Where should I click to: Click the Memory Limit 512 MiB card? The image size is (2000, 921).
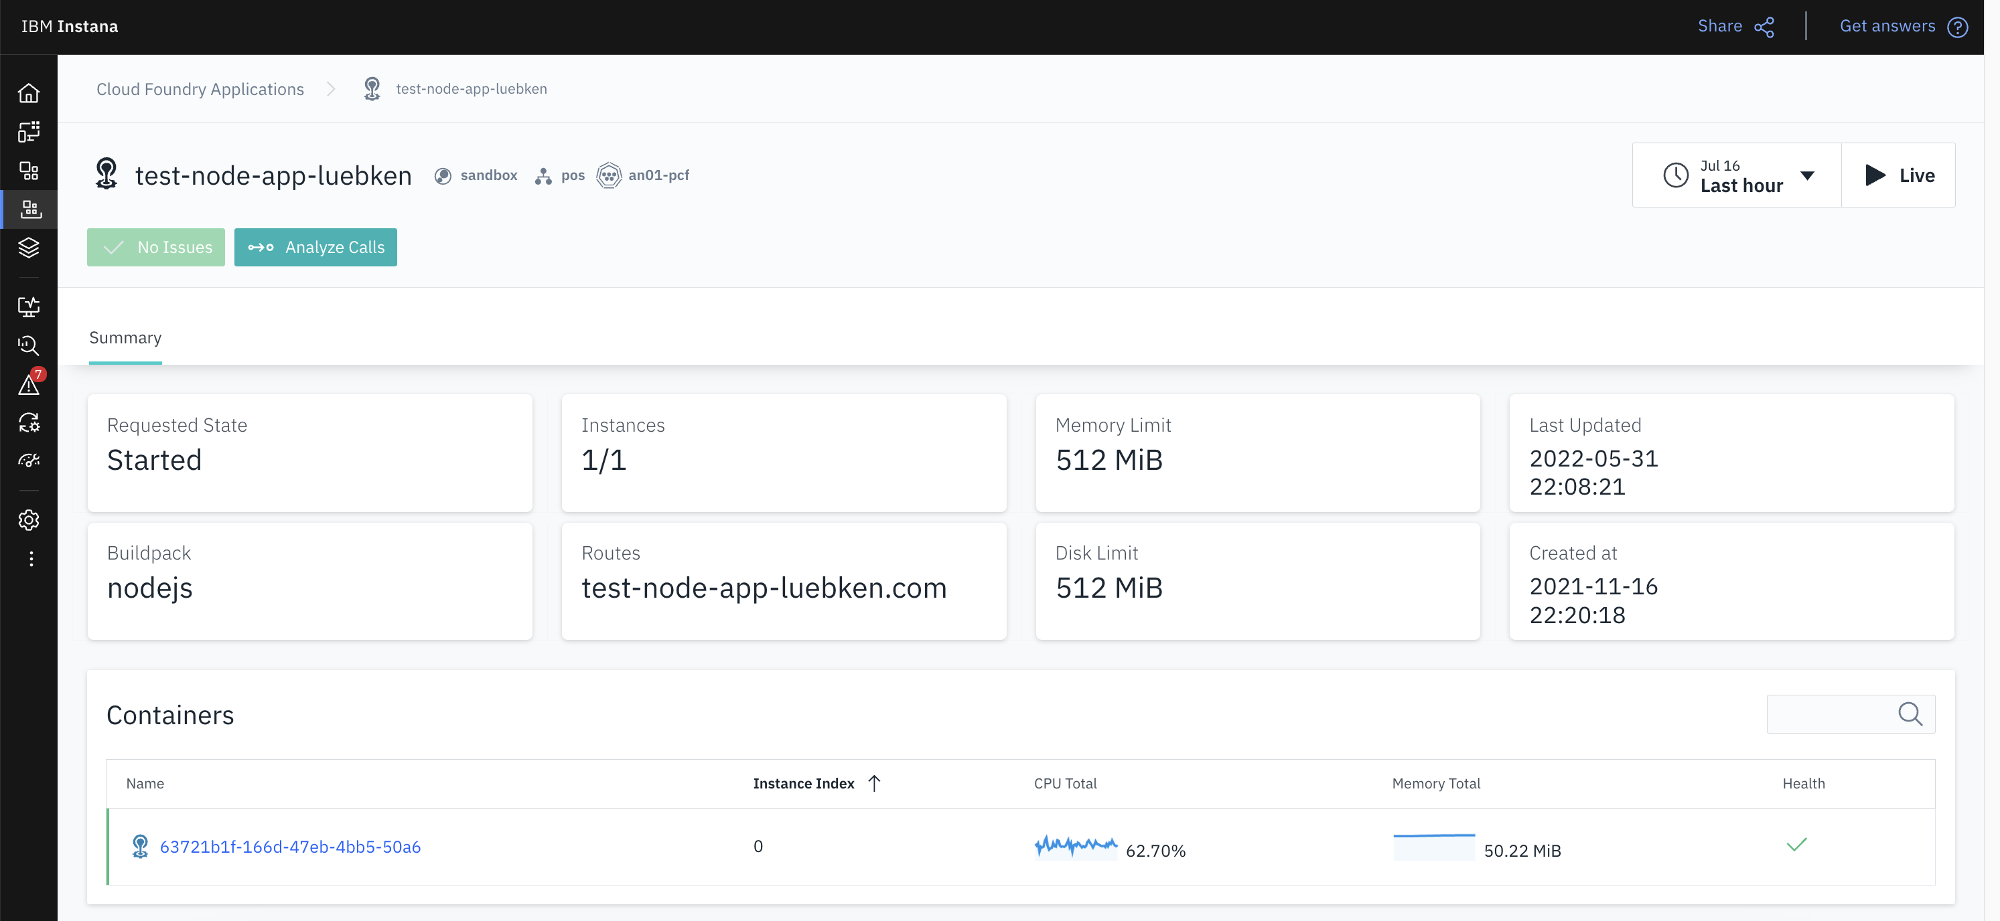click(x=1257, y=452)
